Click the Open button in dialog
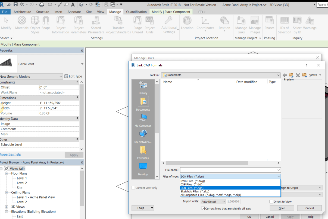The height and width of the screenshot is (219, 328). coord(282,208)
